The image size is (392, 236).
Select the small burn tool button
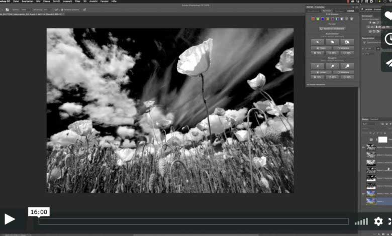318,42
